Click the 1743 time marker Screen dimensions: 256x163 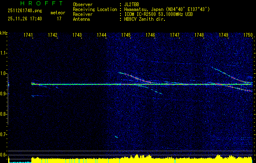[77, 35]
